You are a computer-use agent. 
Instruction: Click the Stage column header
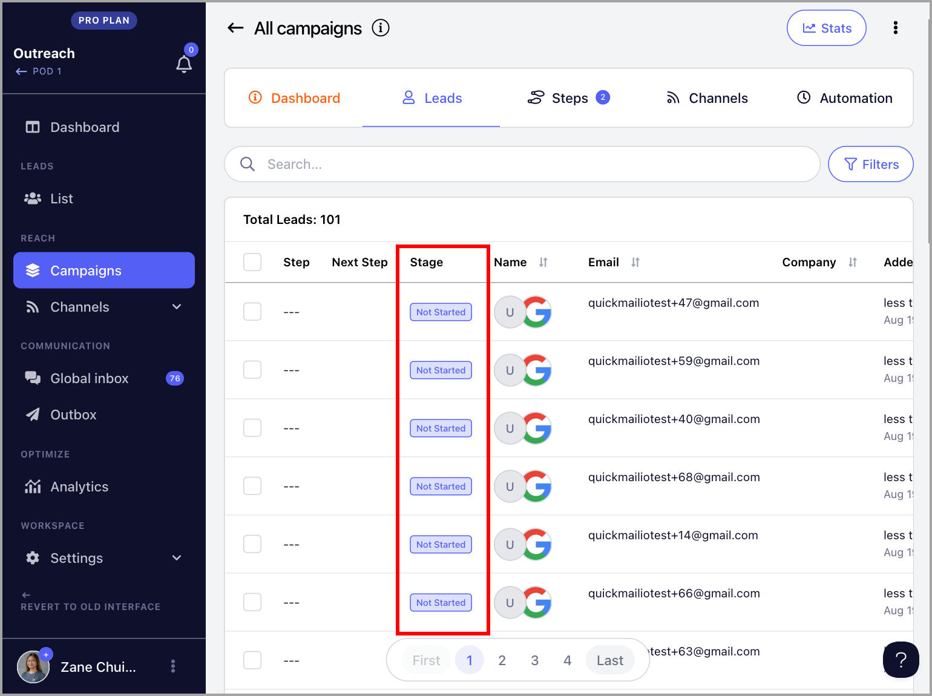427,262
